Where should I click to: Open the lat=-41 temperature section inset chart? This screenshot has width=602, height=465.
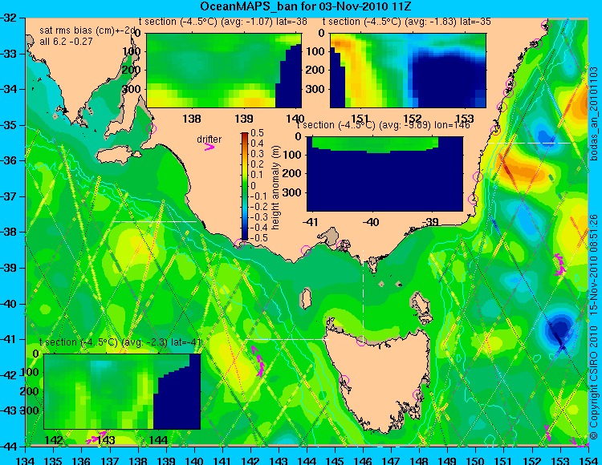pos(122,391)
